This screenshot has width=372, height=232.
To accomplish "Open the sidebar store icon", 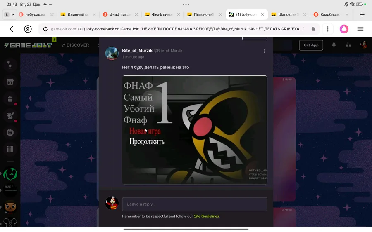I will point(10,82).
